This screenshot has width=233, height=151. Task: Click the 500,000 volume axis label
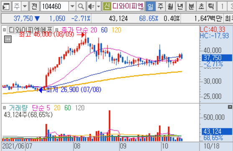tap(214, 118)
